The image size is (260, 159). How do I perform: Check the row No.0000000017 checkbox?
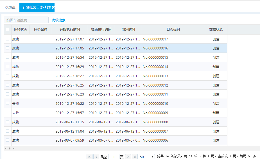(8, 39)
